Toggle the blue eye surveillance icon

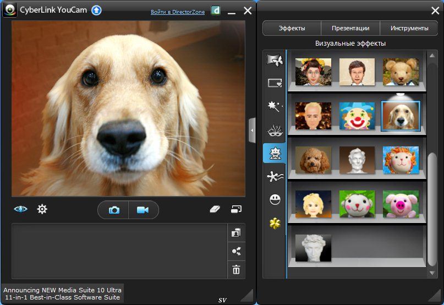click(20, 209)
